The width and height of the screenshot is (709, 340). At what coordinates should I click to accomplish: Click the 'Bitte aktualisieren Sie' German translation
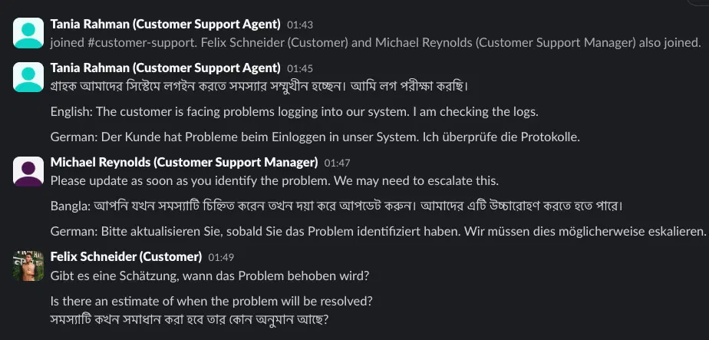pos(378,232)
